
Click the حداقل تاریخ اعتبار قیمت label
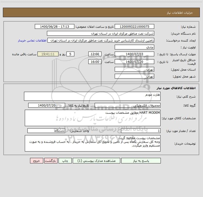[x=184, y=62]
